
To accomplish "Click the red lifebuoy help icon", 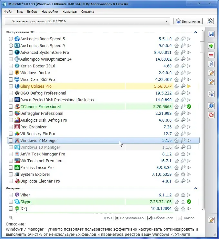I will (x=211, y=115).
